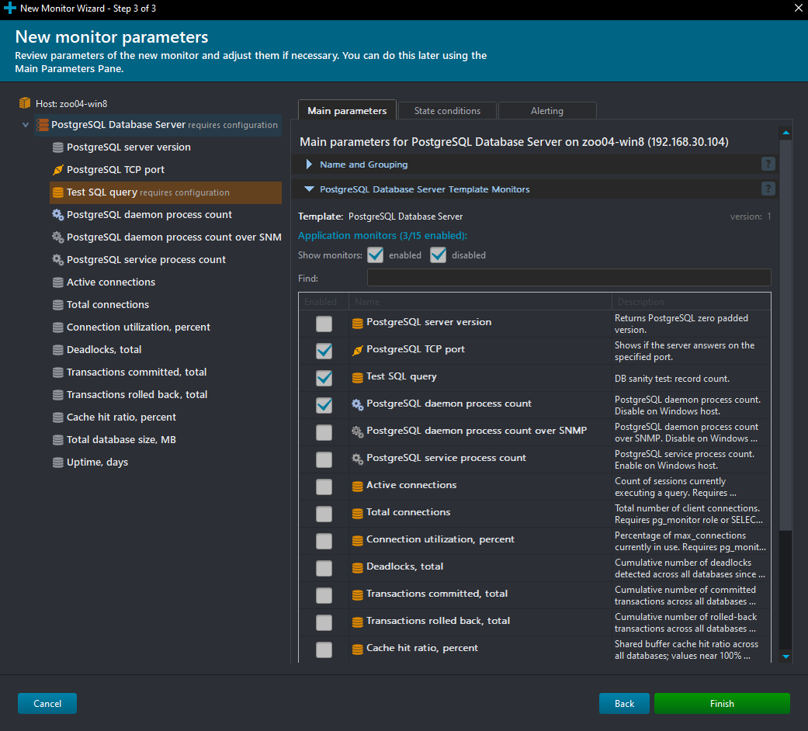808x731 pixels.
Task: Enable the Total connections monitor checkbox
Action: (324, 514)
